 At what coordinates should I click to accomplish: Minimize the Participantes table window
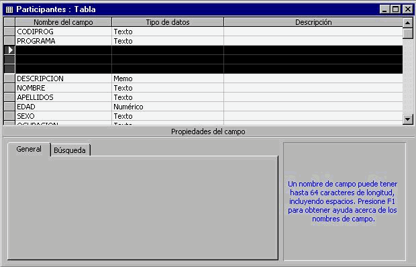pos(384,9)
